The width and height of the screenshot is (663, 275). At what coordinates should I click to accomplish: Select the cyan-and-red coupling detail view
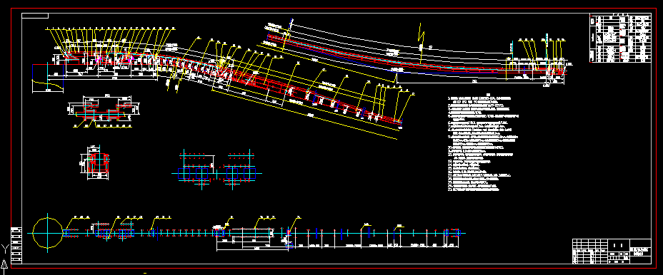tap(104, 110)
